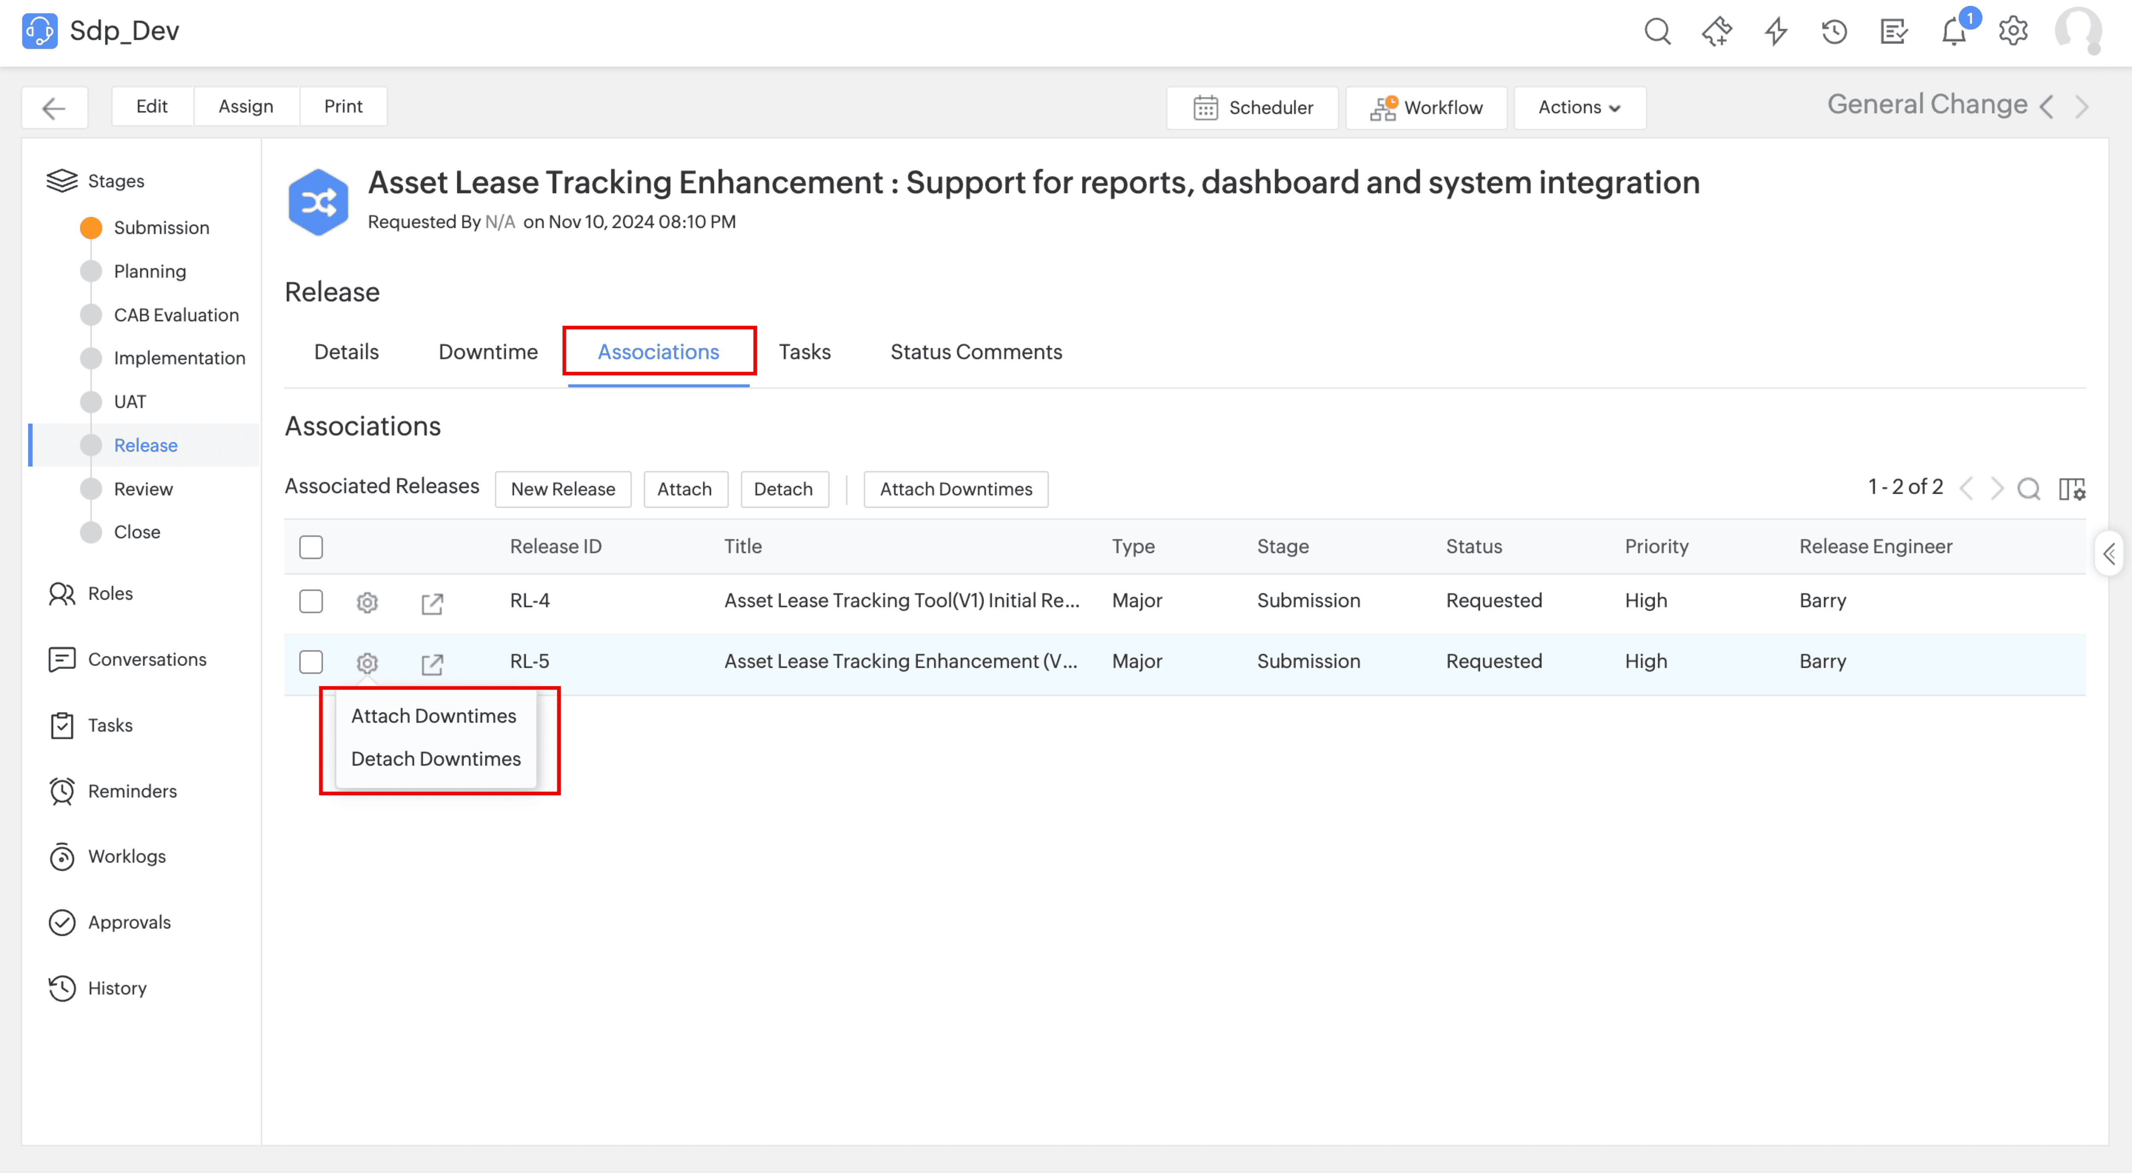
Task: Select the Planning stage in sidebar
Action: [150, 272]
